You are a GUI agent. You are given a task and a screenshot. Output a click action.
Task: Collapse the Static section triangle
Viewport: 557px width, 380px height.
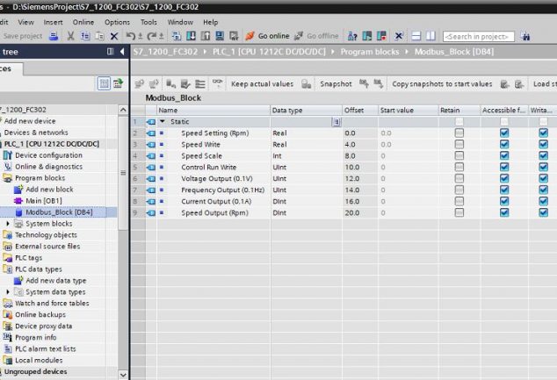[x=163, y=121]
